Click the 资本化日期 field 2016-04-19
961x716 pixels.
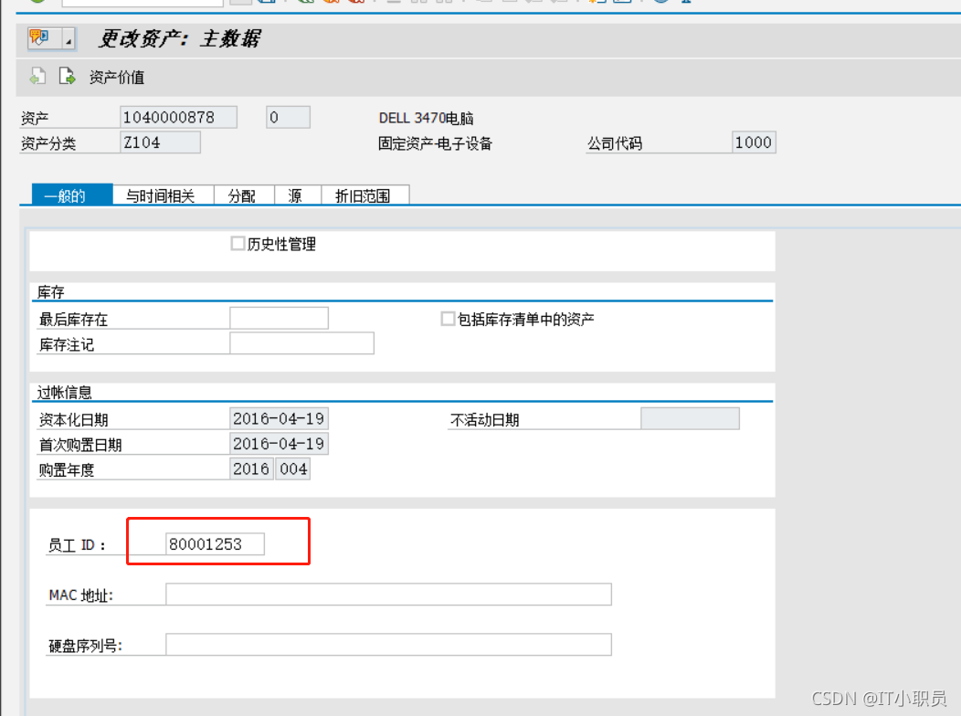279,418
